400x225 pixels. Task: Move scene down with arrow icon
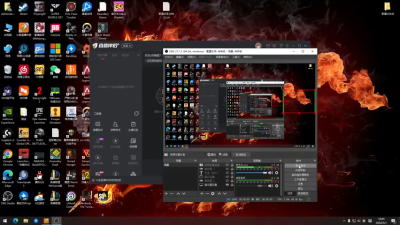click(x=183, y=193)
